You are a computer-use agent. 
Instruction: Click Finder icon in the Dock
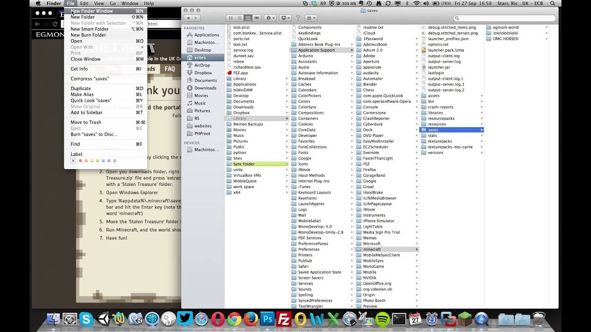click(54, 319)
